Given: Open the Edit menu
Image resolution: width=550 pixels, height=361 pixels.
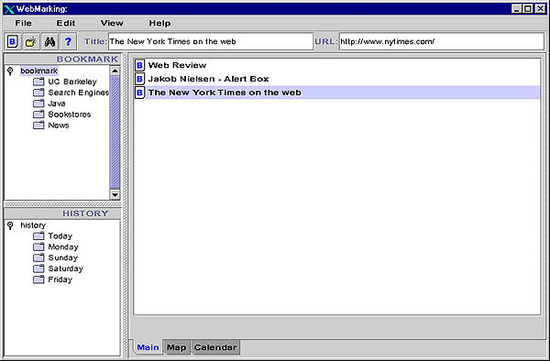Looking at the screenshot, I should pyautogui.click(x=66, y=23).
